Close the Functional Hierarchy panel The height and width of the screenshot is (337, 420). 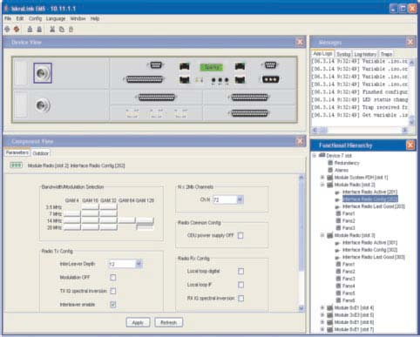(x=410, y=145)
